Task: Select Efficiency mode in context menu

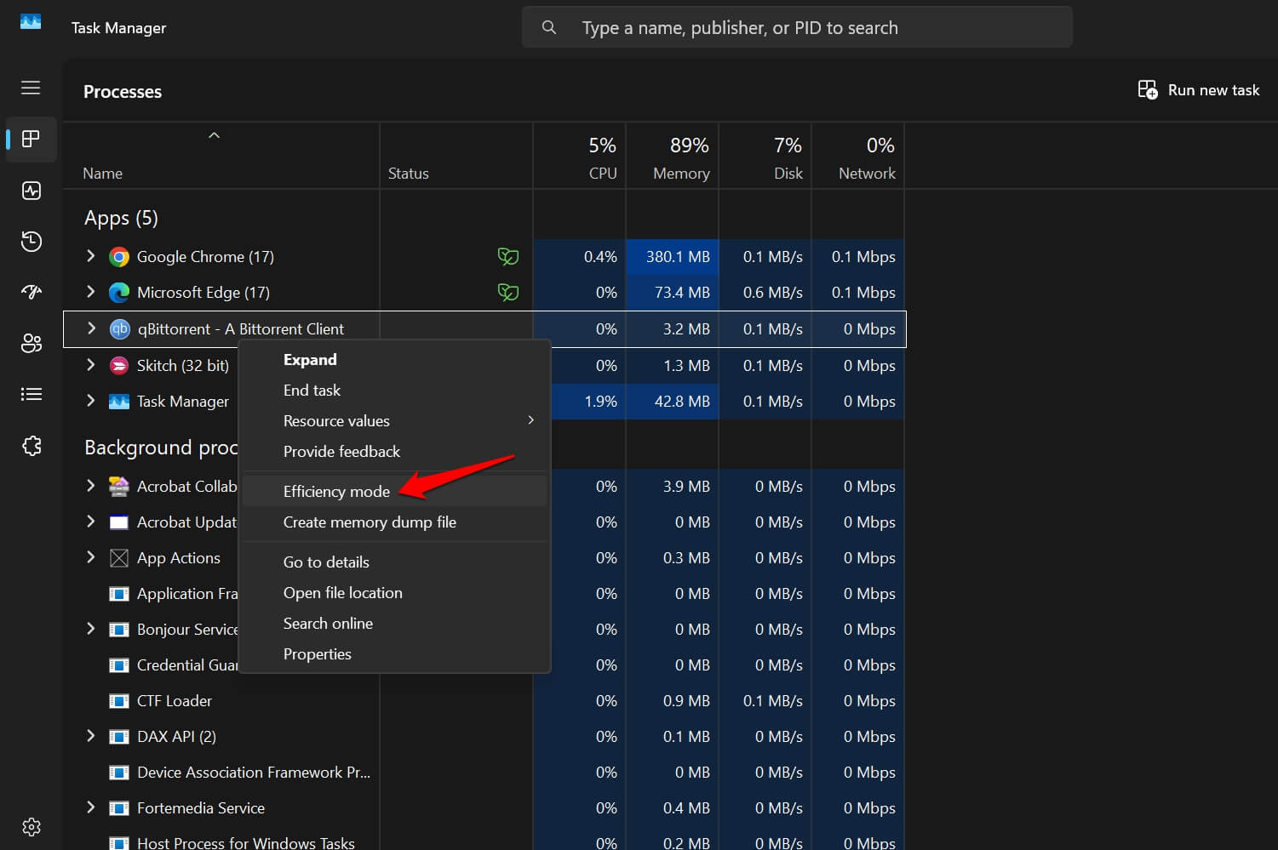Action: click(x=394, y=491)
